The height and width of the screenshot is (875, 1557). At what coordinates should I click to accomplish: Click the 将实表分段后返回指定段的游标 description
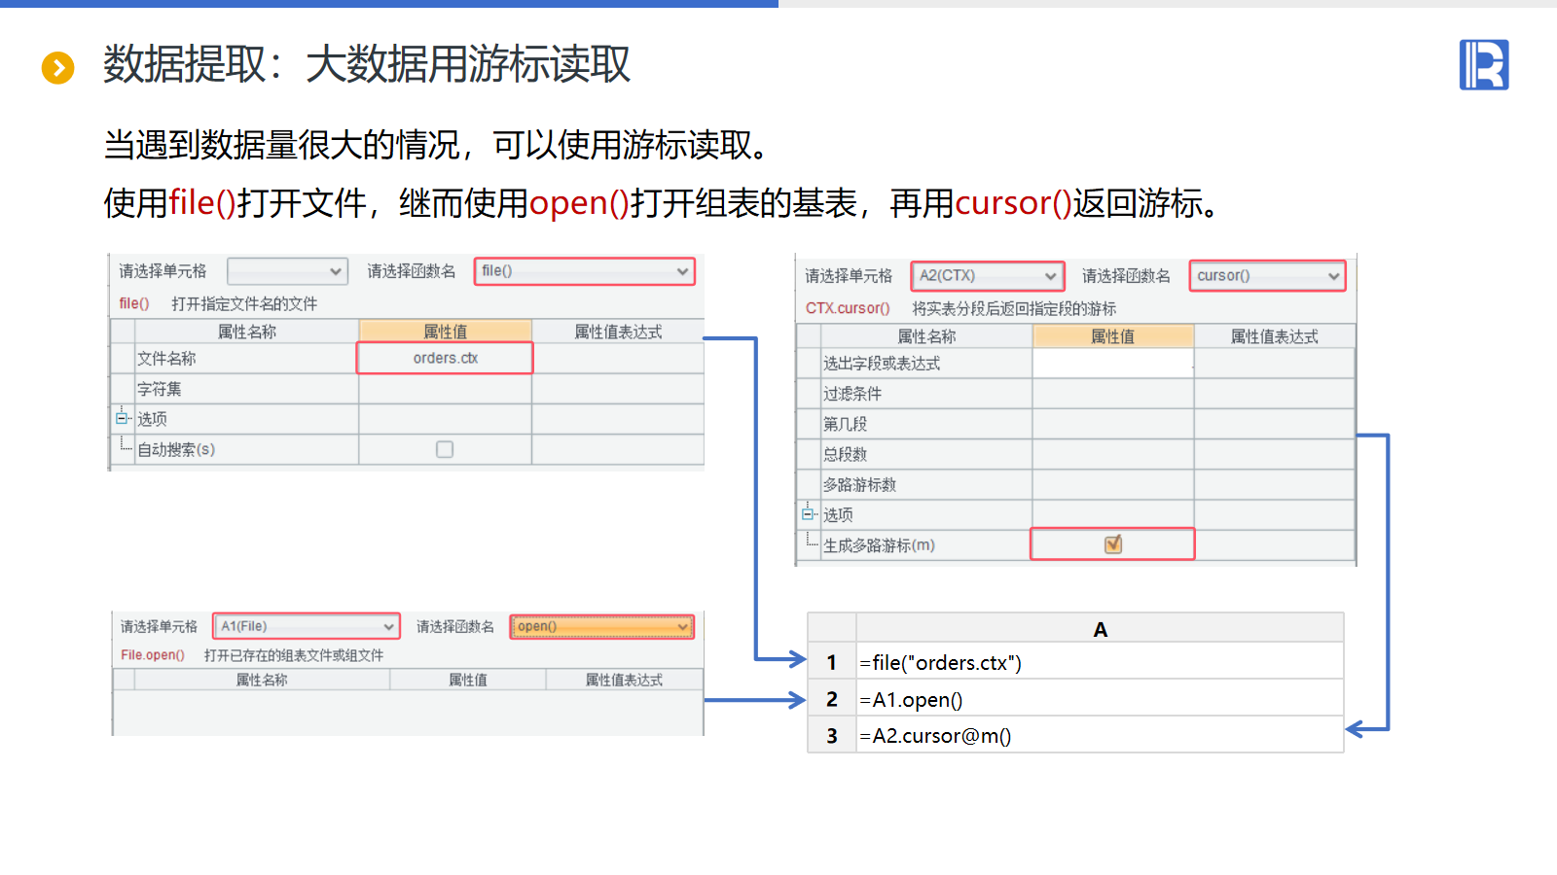pyautogui.click(x=1014, y=309)
